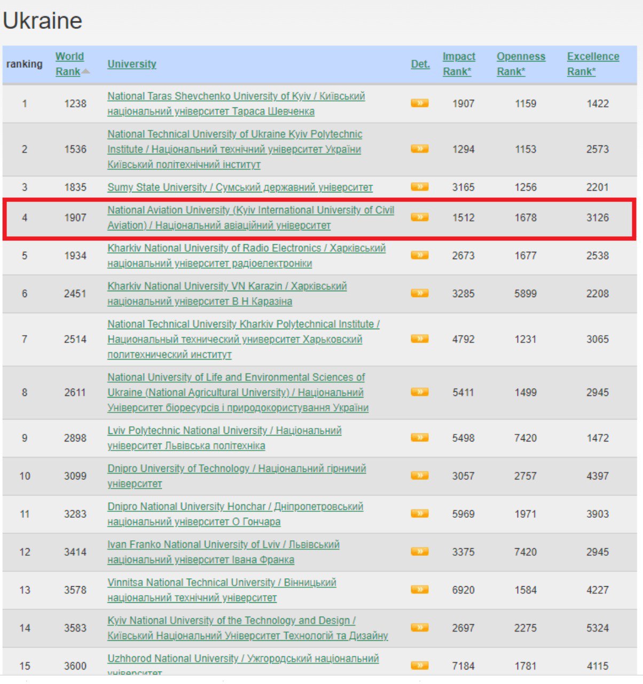Click the ranking column header

click(24, 64)
